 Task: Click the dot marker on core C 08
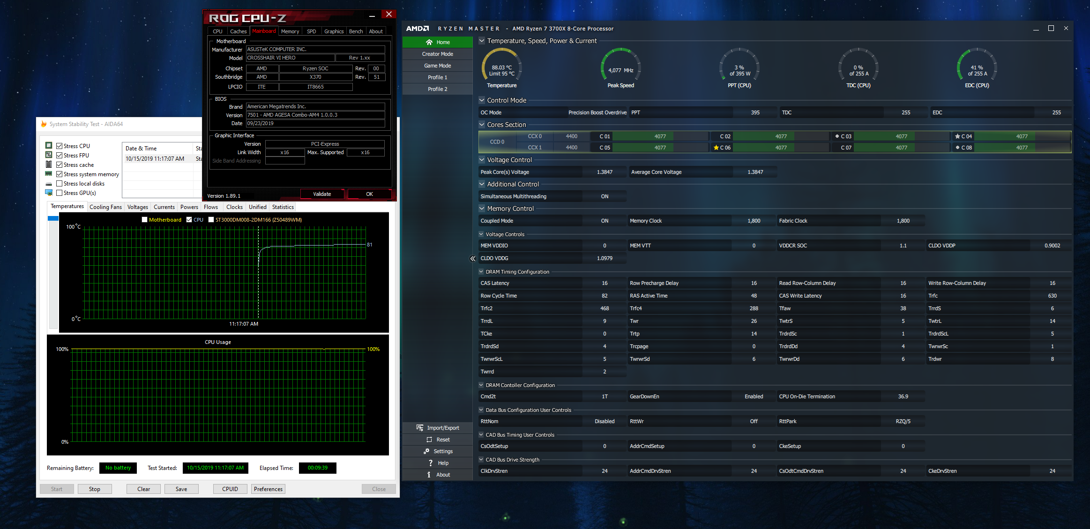[x=957, y=148]
